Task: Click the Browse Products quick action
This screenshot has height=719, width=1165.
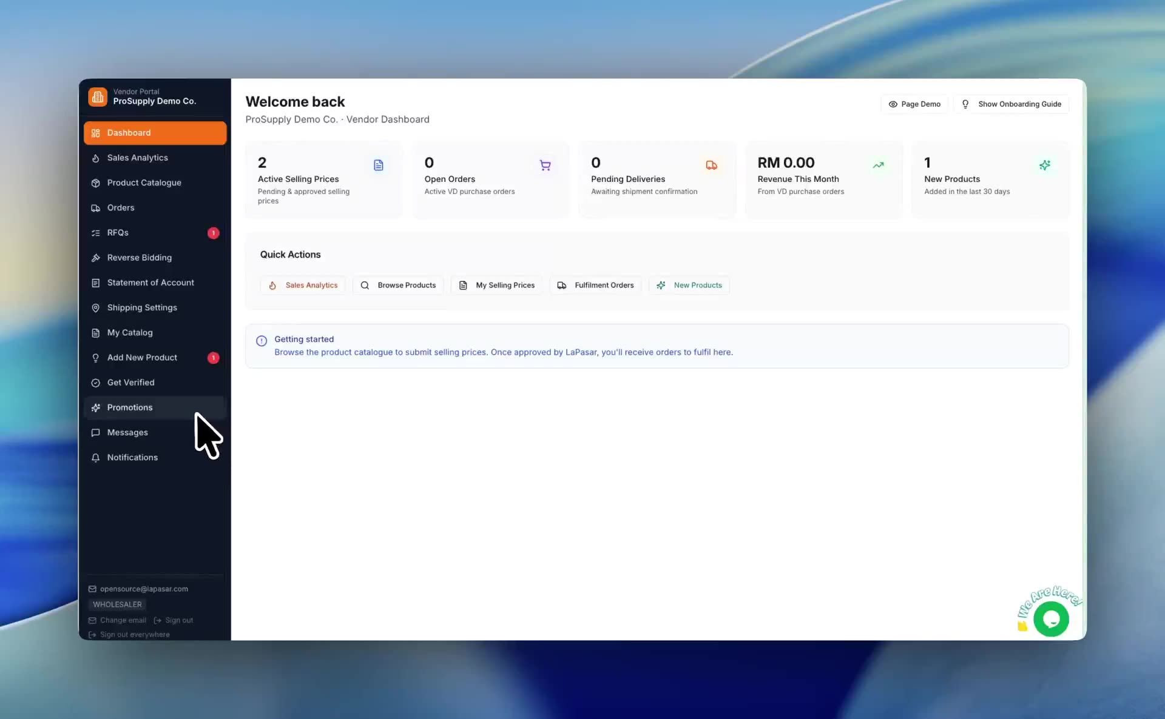Action: point(398,286)
